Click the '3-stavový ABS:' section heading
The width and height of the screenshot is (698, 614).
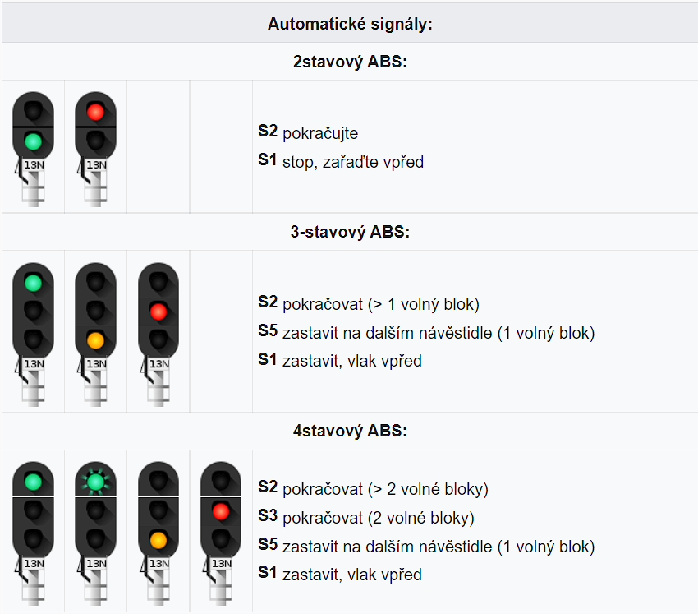(350, 232)
